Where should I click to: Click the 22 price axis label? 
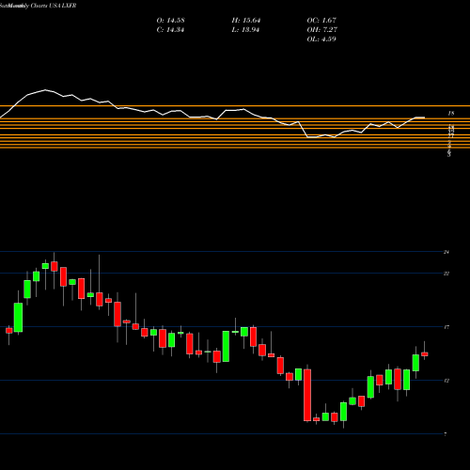click(x=446, y=274)
